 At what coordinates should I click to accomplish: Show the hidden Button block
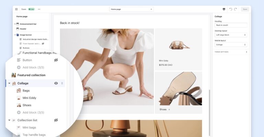point(56,60)
